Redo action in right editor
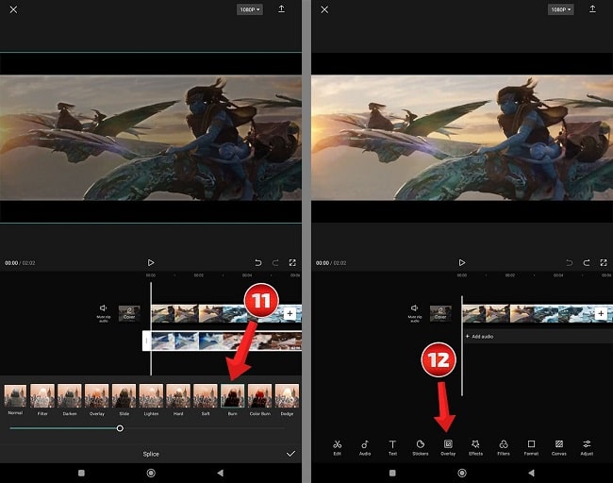The height and width of the screenshot is (483, 613). pyautogui.click(x=587, y=263)
